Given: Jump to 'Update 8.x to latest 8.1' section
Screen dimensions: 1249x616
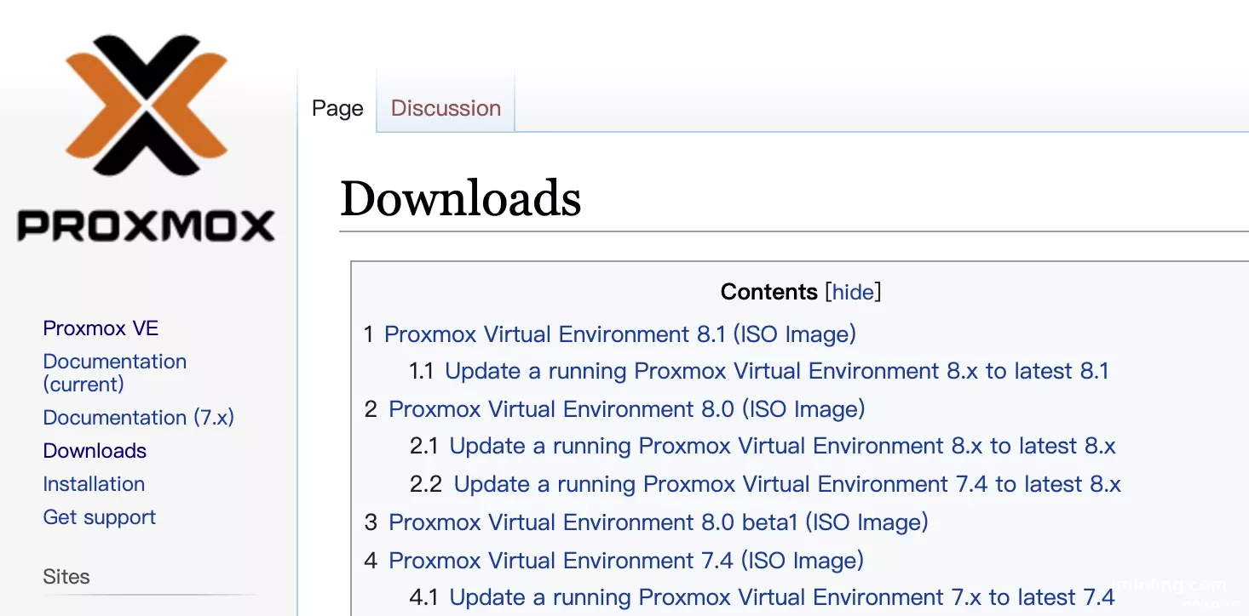Looking at the screenshot, I should (x=777, y=371).
